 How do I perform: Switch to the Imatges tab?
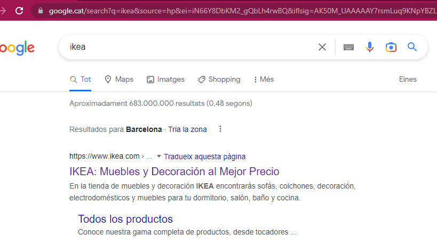(x=165, y=80)
